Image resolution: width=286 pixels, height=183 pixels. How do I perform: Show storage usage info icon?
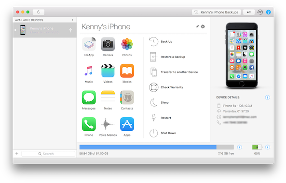tap(240, 147)
